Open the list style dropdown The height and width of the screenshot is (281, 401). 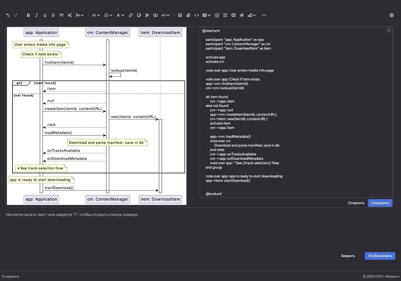[x=108, y=15]
